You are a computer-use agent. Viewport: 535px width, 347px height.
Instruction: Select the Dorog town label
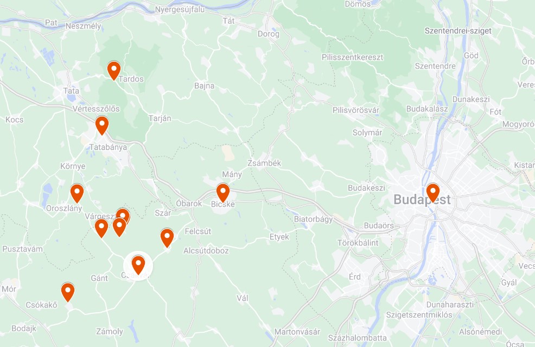[x=269, y=34]
